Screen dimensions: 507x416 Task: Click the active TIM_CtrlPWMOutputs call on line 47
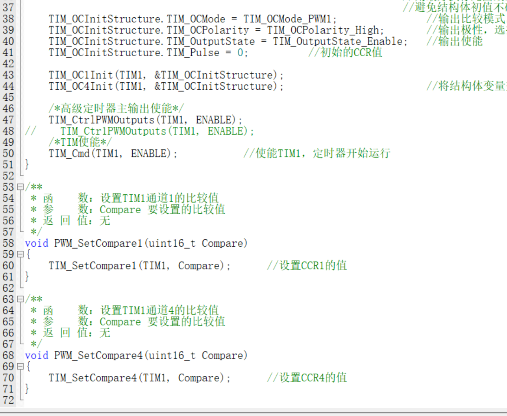(x=145, y=120)
